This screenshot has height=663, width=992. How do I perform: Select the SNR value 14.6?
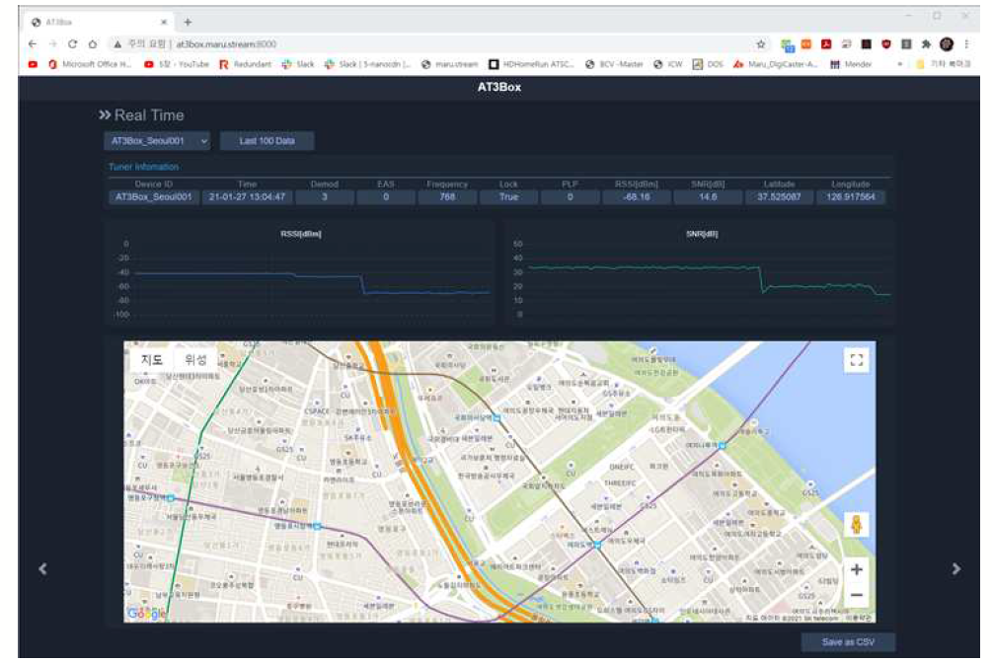(x=708, y=197)
